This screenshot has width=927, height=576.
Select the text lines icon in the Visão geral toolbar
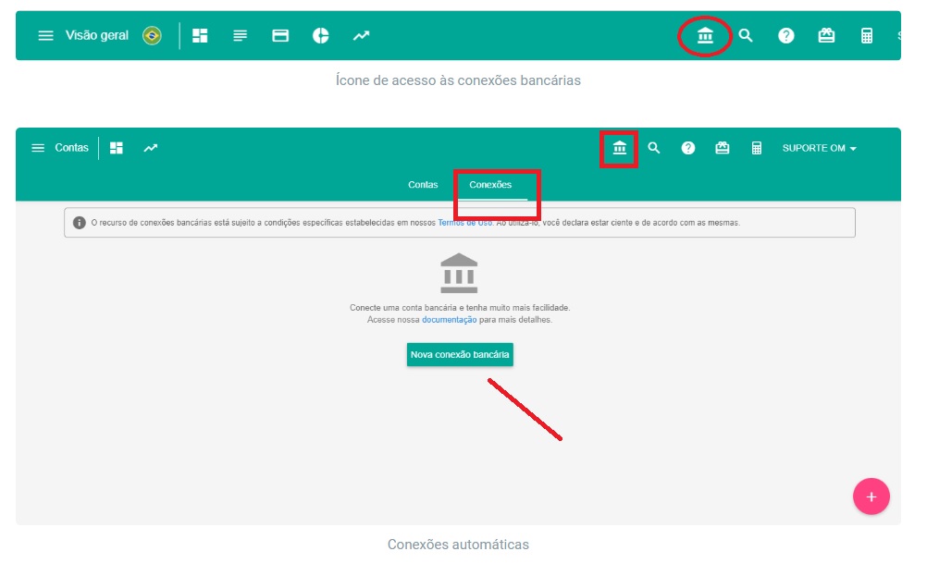click(240, 36)
